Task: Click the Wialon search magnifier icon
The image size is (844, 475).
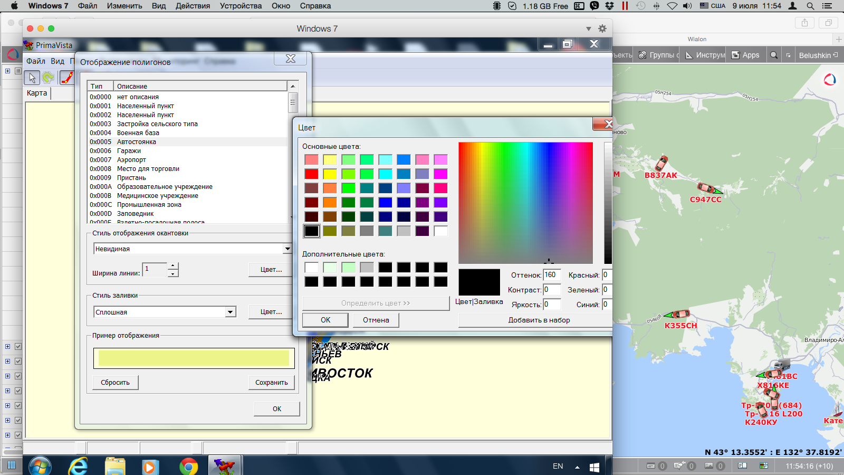Action: [774, 55]
